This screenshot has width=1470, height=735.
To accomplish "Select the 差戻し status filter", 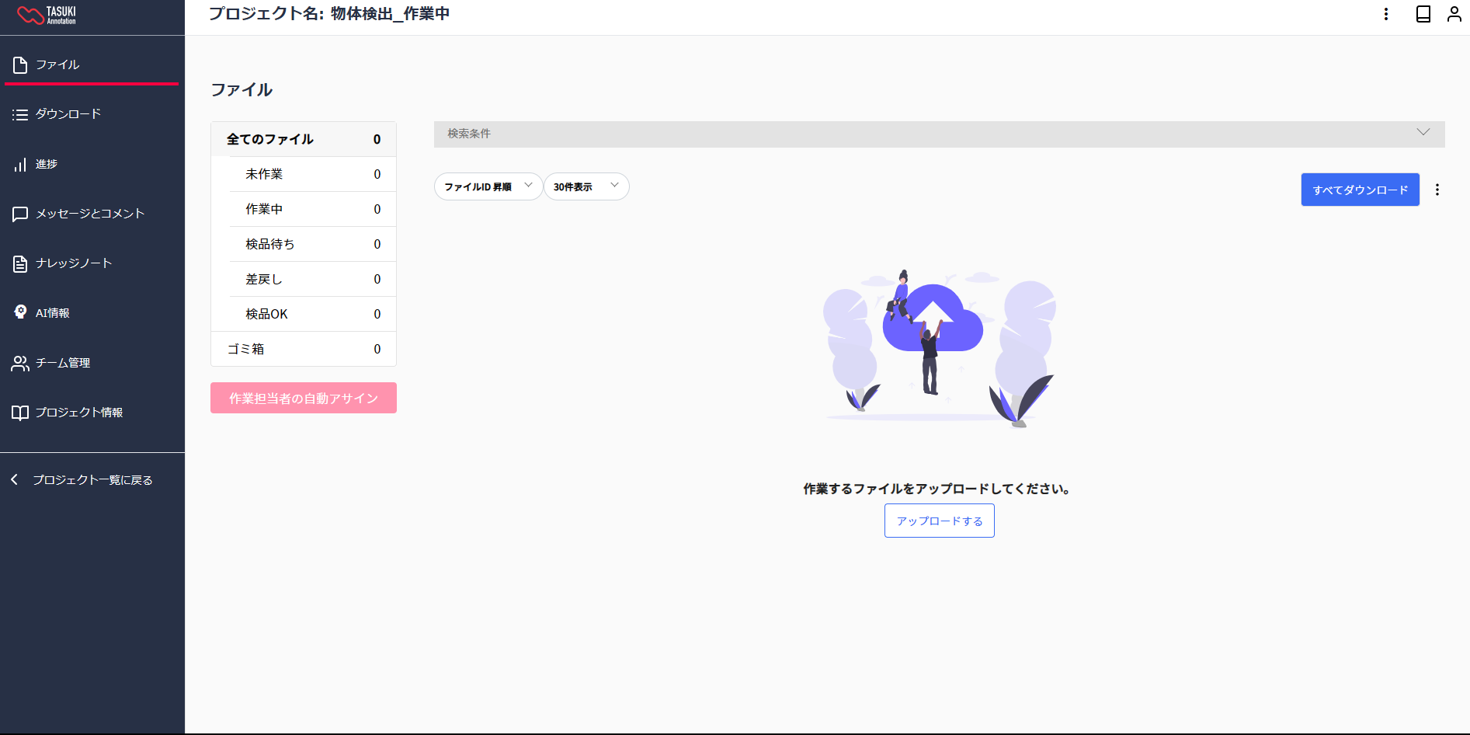I will click(x=313, y=279).
